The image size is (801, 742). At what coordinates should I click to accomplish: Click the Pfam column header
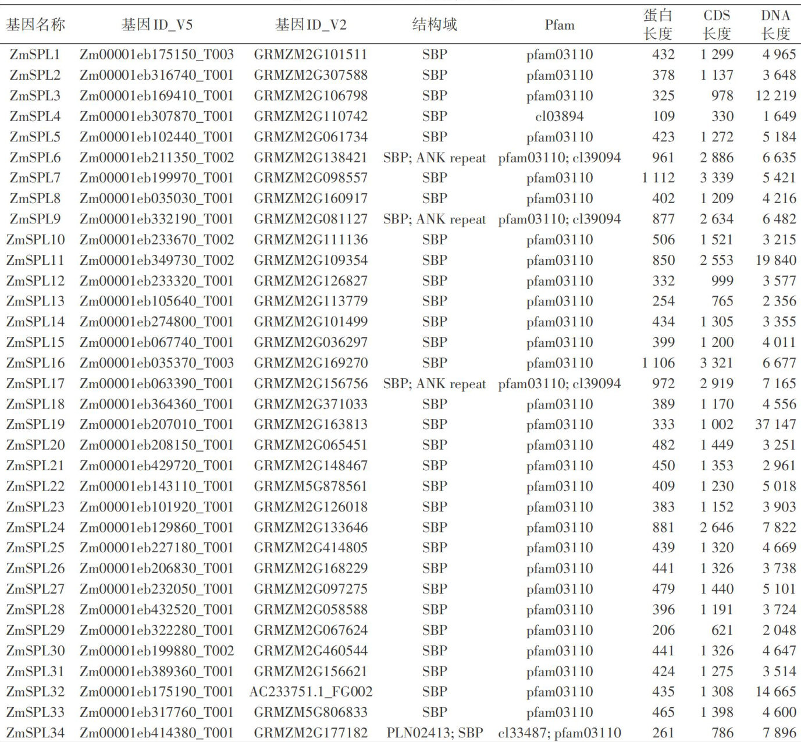pos(560,25)
